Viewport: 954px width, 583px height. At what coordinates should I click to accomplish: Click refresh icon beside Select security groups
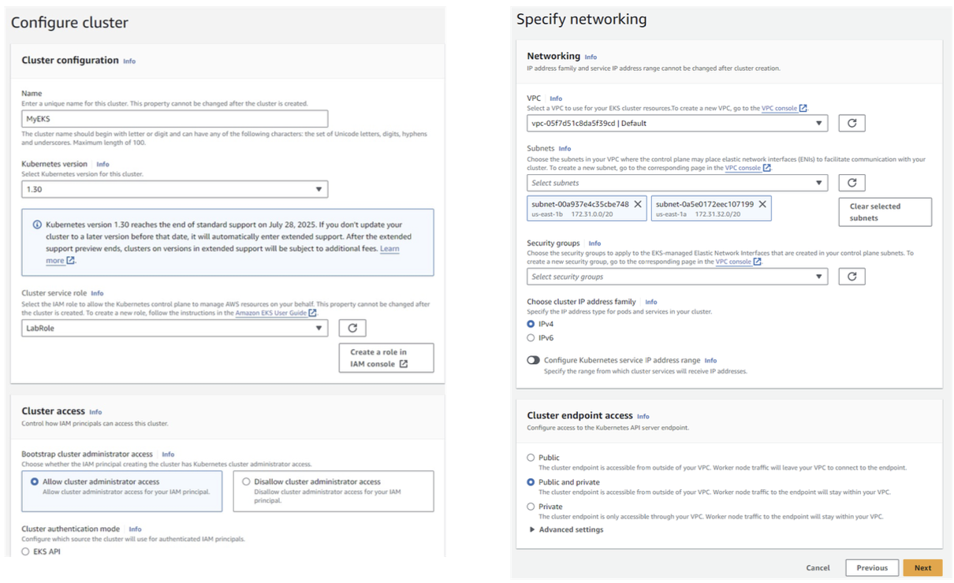tap(852, 277)
